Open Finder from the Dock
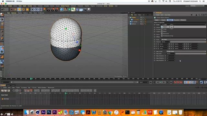This screenshot has height=116, width=207. pos(27,112)
